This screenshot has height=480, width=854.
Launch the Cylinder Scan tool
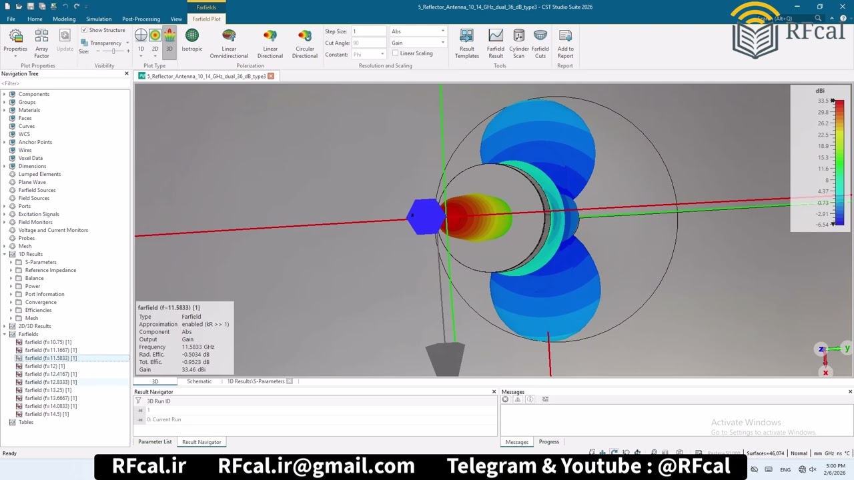pos(518,43)
